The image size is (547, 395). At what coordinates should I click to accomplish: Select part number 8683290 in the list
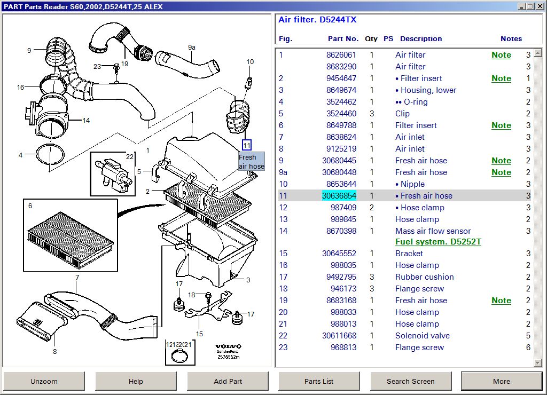341,67
